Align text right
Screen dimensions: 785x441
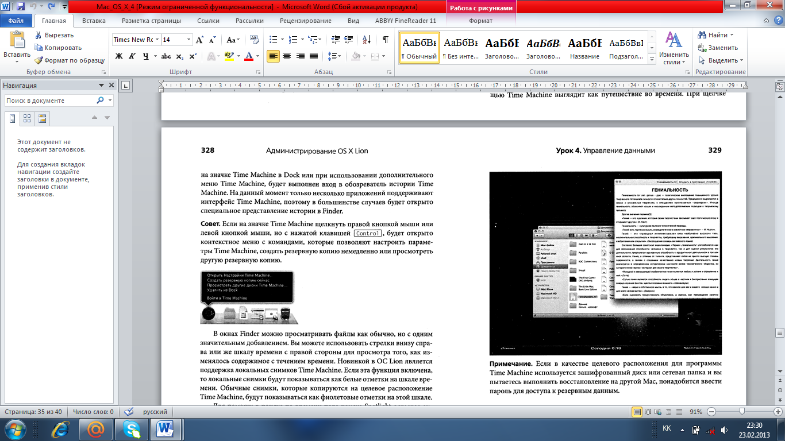click(x=300, y=56)
